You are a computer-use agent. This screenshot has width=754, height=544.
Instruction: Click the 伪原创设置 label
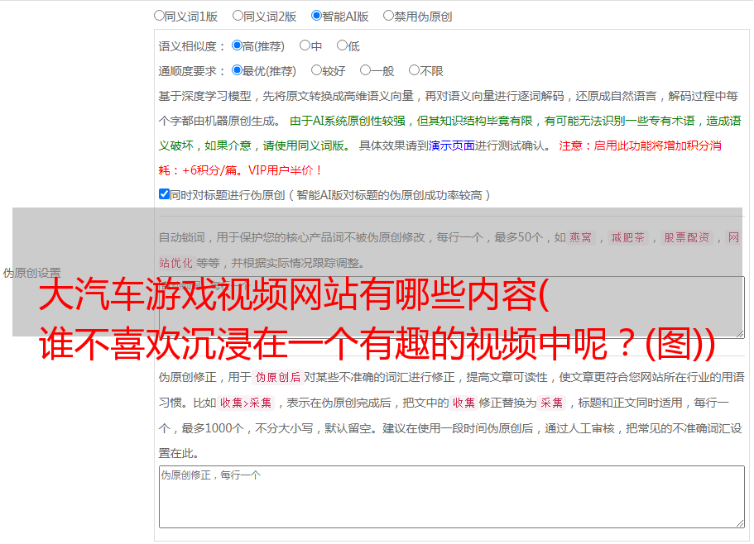[x=31, y=273]
